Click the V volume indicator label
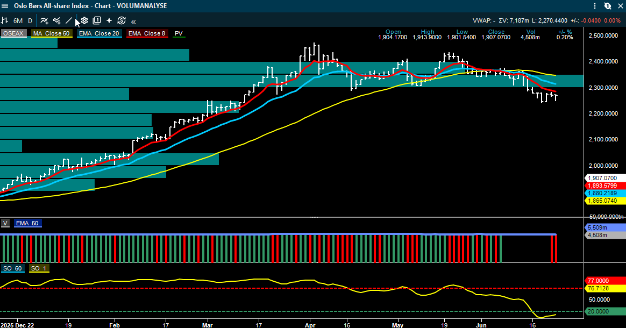The width and height of the screenshot is (626, 328). [x=5, y=223]
